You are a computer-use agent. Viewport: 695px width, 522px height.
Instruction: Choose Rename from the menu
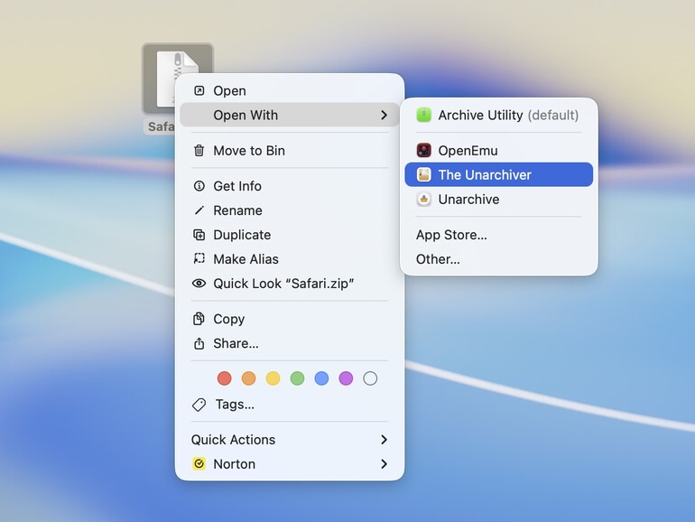coord(290,210)
